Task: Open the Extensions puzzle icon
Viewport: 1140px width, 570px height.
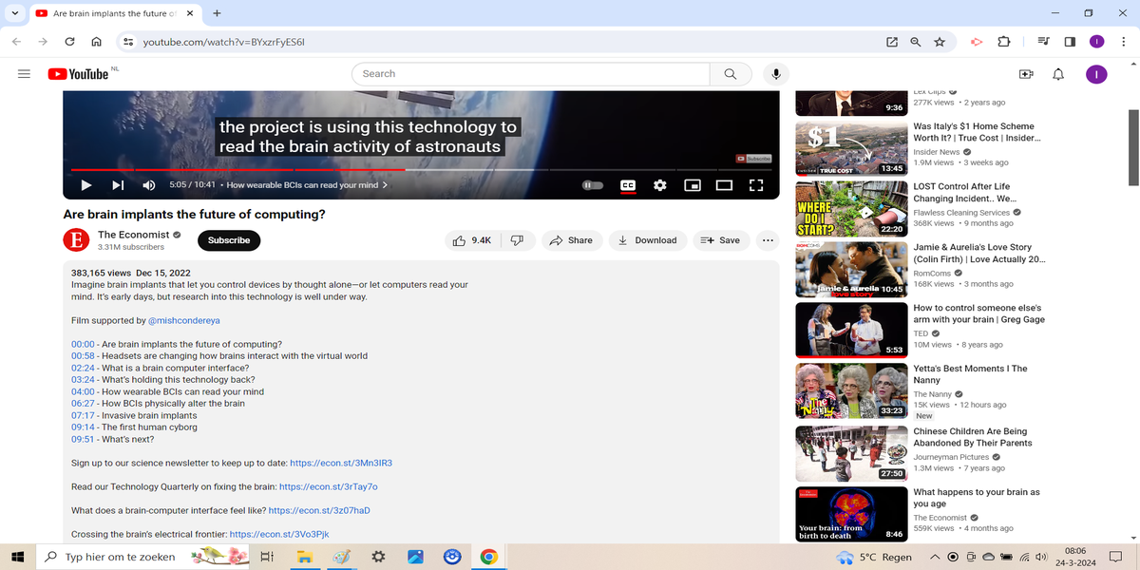Action: pos(1003,42)
